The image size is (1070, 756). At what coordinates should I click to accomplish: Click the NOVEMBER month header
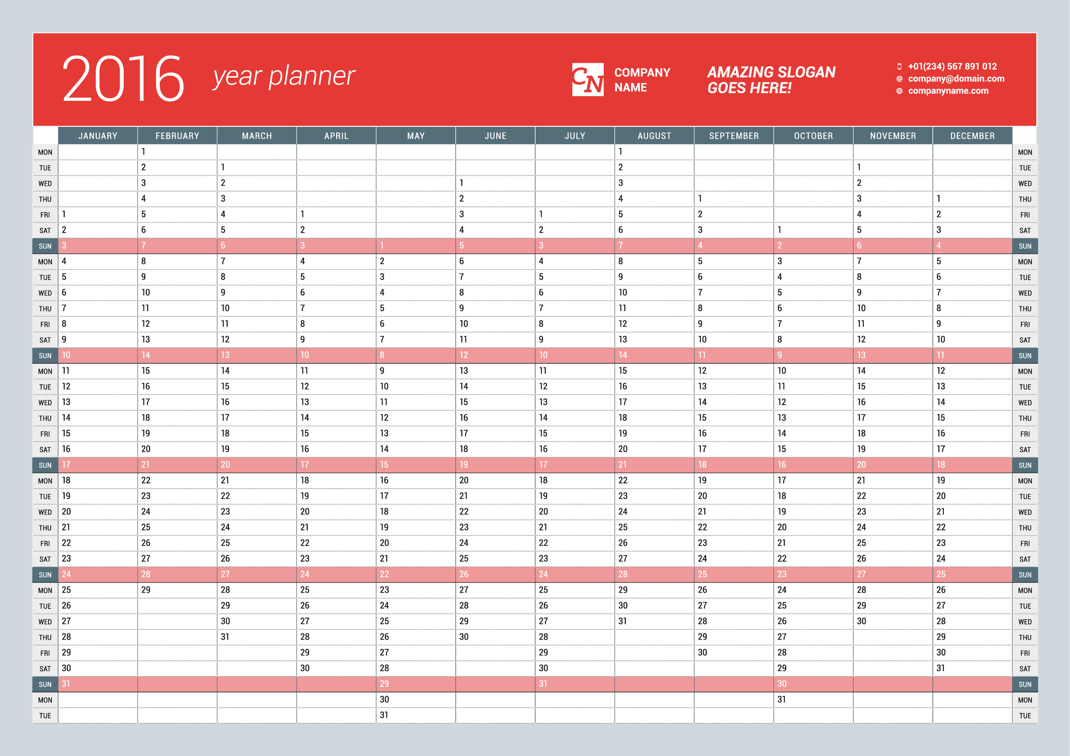point(893,136)
